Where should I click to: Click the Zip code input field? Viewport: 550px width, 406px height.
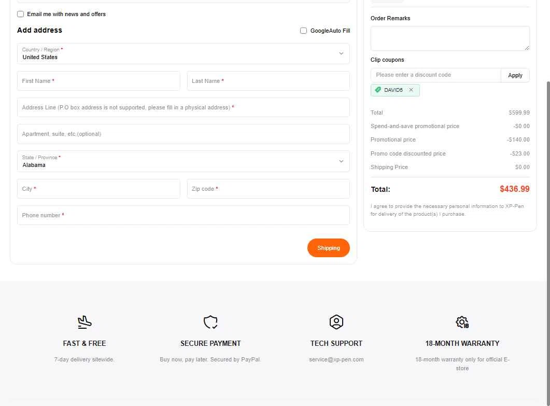pyautogui.click(x=269, y=189)
